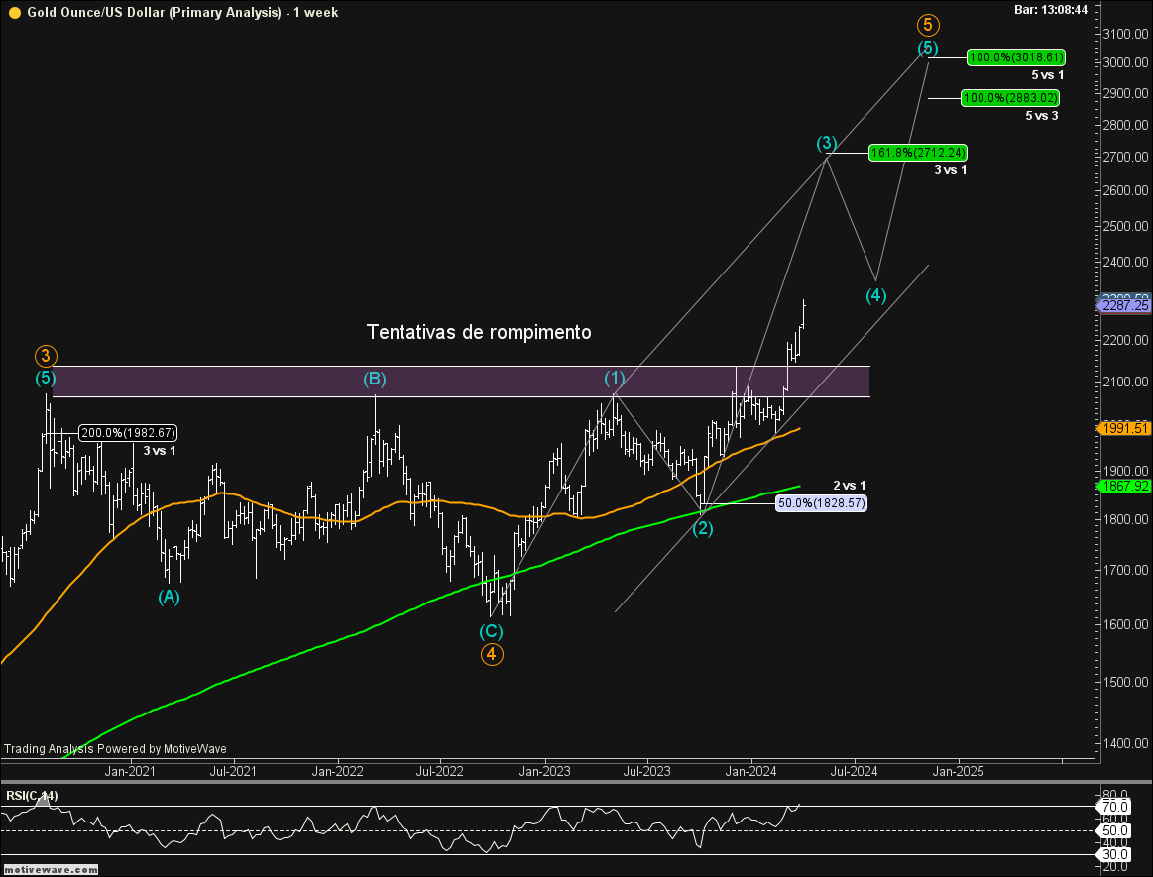Click the 1800.00 price axis value
Image resolution: width=1153 pixels, height=877 pixels.
pyautogui.click(x=1126, y=519)
